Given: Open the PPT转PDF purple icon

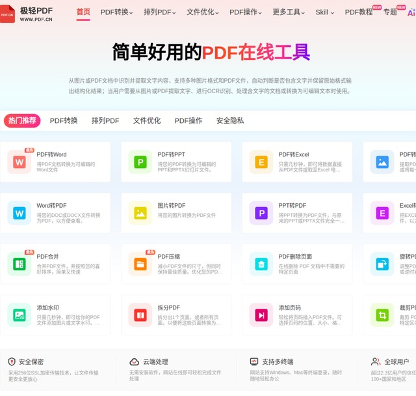Looking at the screenshot, I should point(261,213).
